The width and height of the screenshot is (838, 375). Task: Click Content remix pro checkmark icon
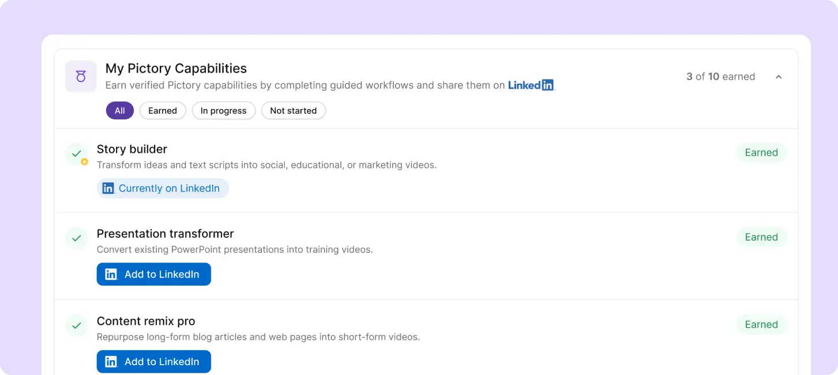coord(77,325)
